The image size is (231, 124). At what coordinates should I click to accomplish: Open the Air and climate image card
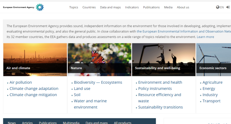point(35,60)
